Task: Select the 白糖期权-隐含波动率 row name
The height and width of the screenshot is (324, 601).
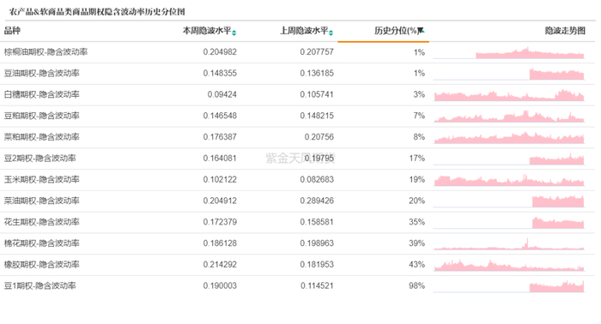Action: pyautogui.click(x=42, y=94)
